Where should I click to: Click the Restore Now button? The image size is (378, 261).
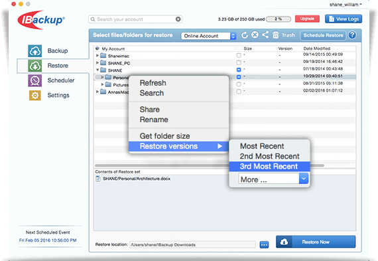click(x=316, y=242)
